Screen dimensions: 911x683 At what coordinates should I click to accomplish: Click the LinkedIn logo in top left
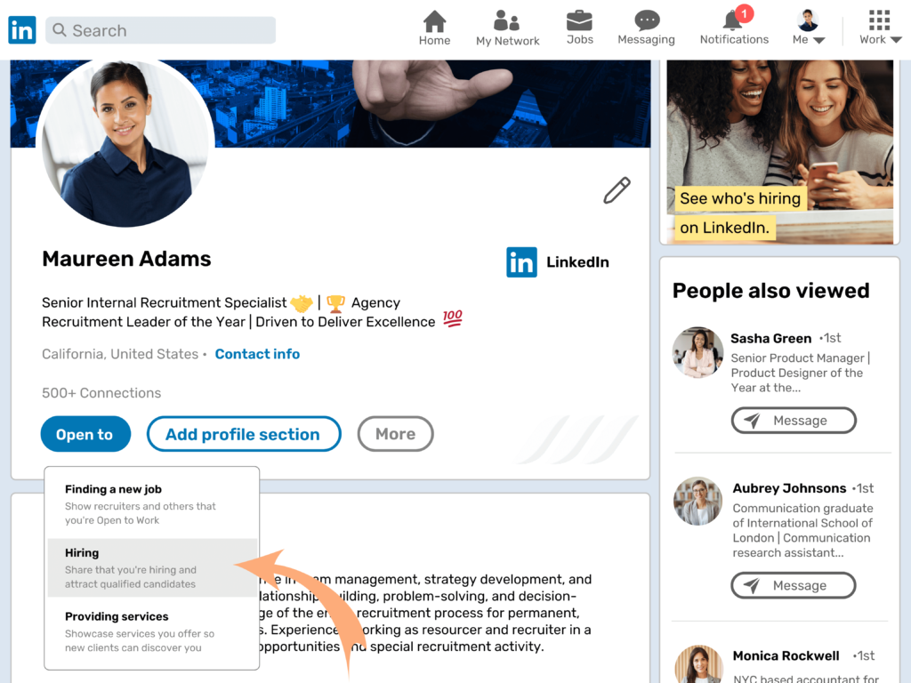(20, 29)
